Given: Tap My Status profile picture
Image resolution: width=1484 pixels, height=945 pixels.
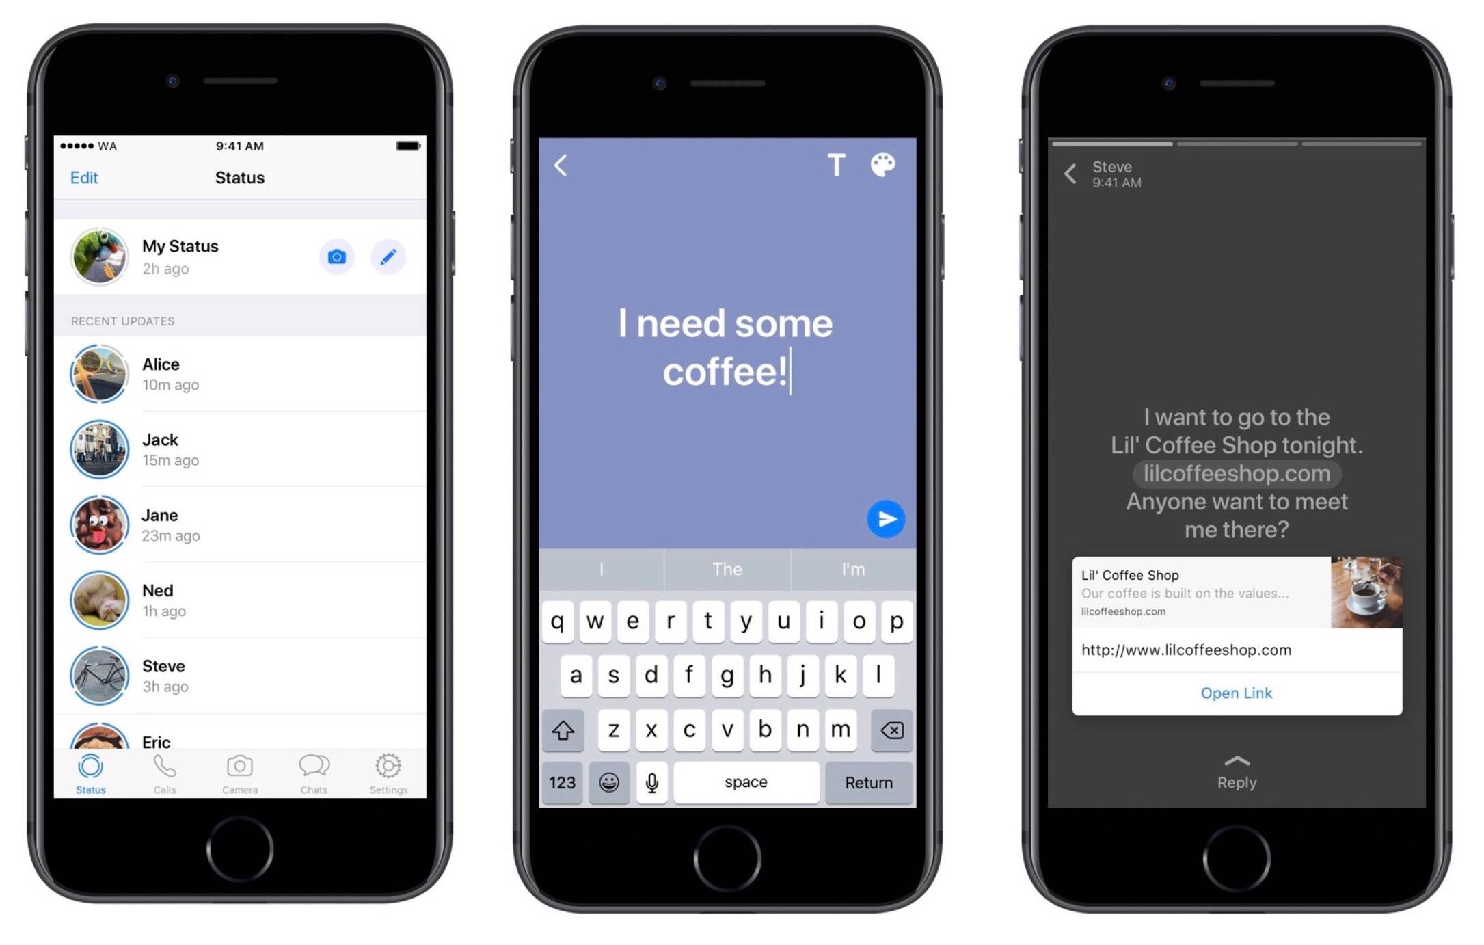Looking at the screenshot, I should click(100, 256).
